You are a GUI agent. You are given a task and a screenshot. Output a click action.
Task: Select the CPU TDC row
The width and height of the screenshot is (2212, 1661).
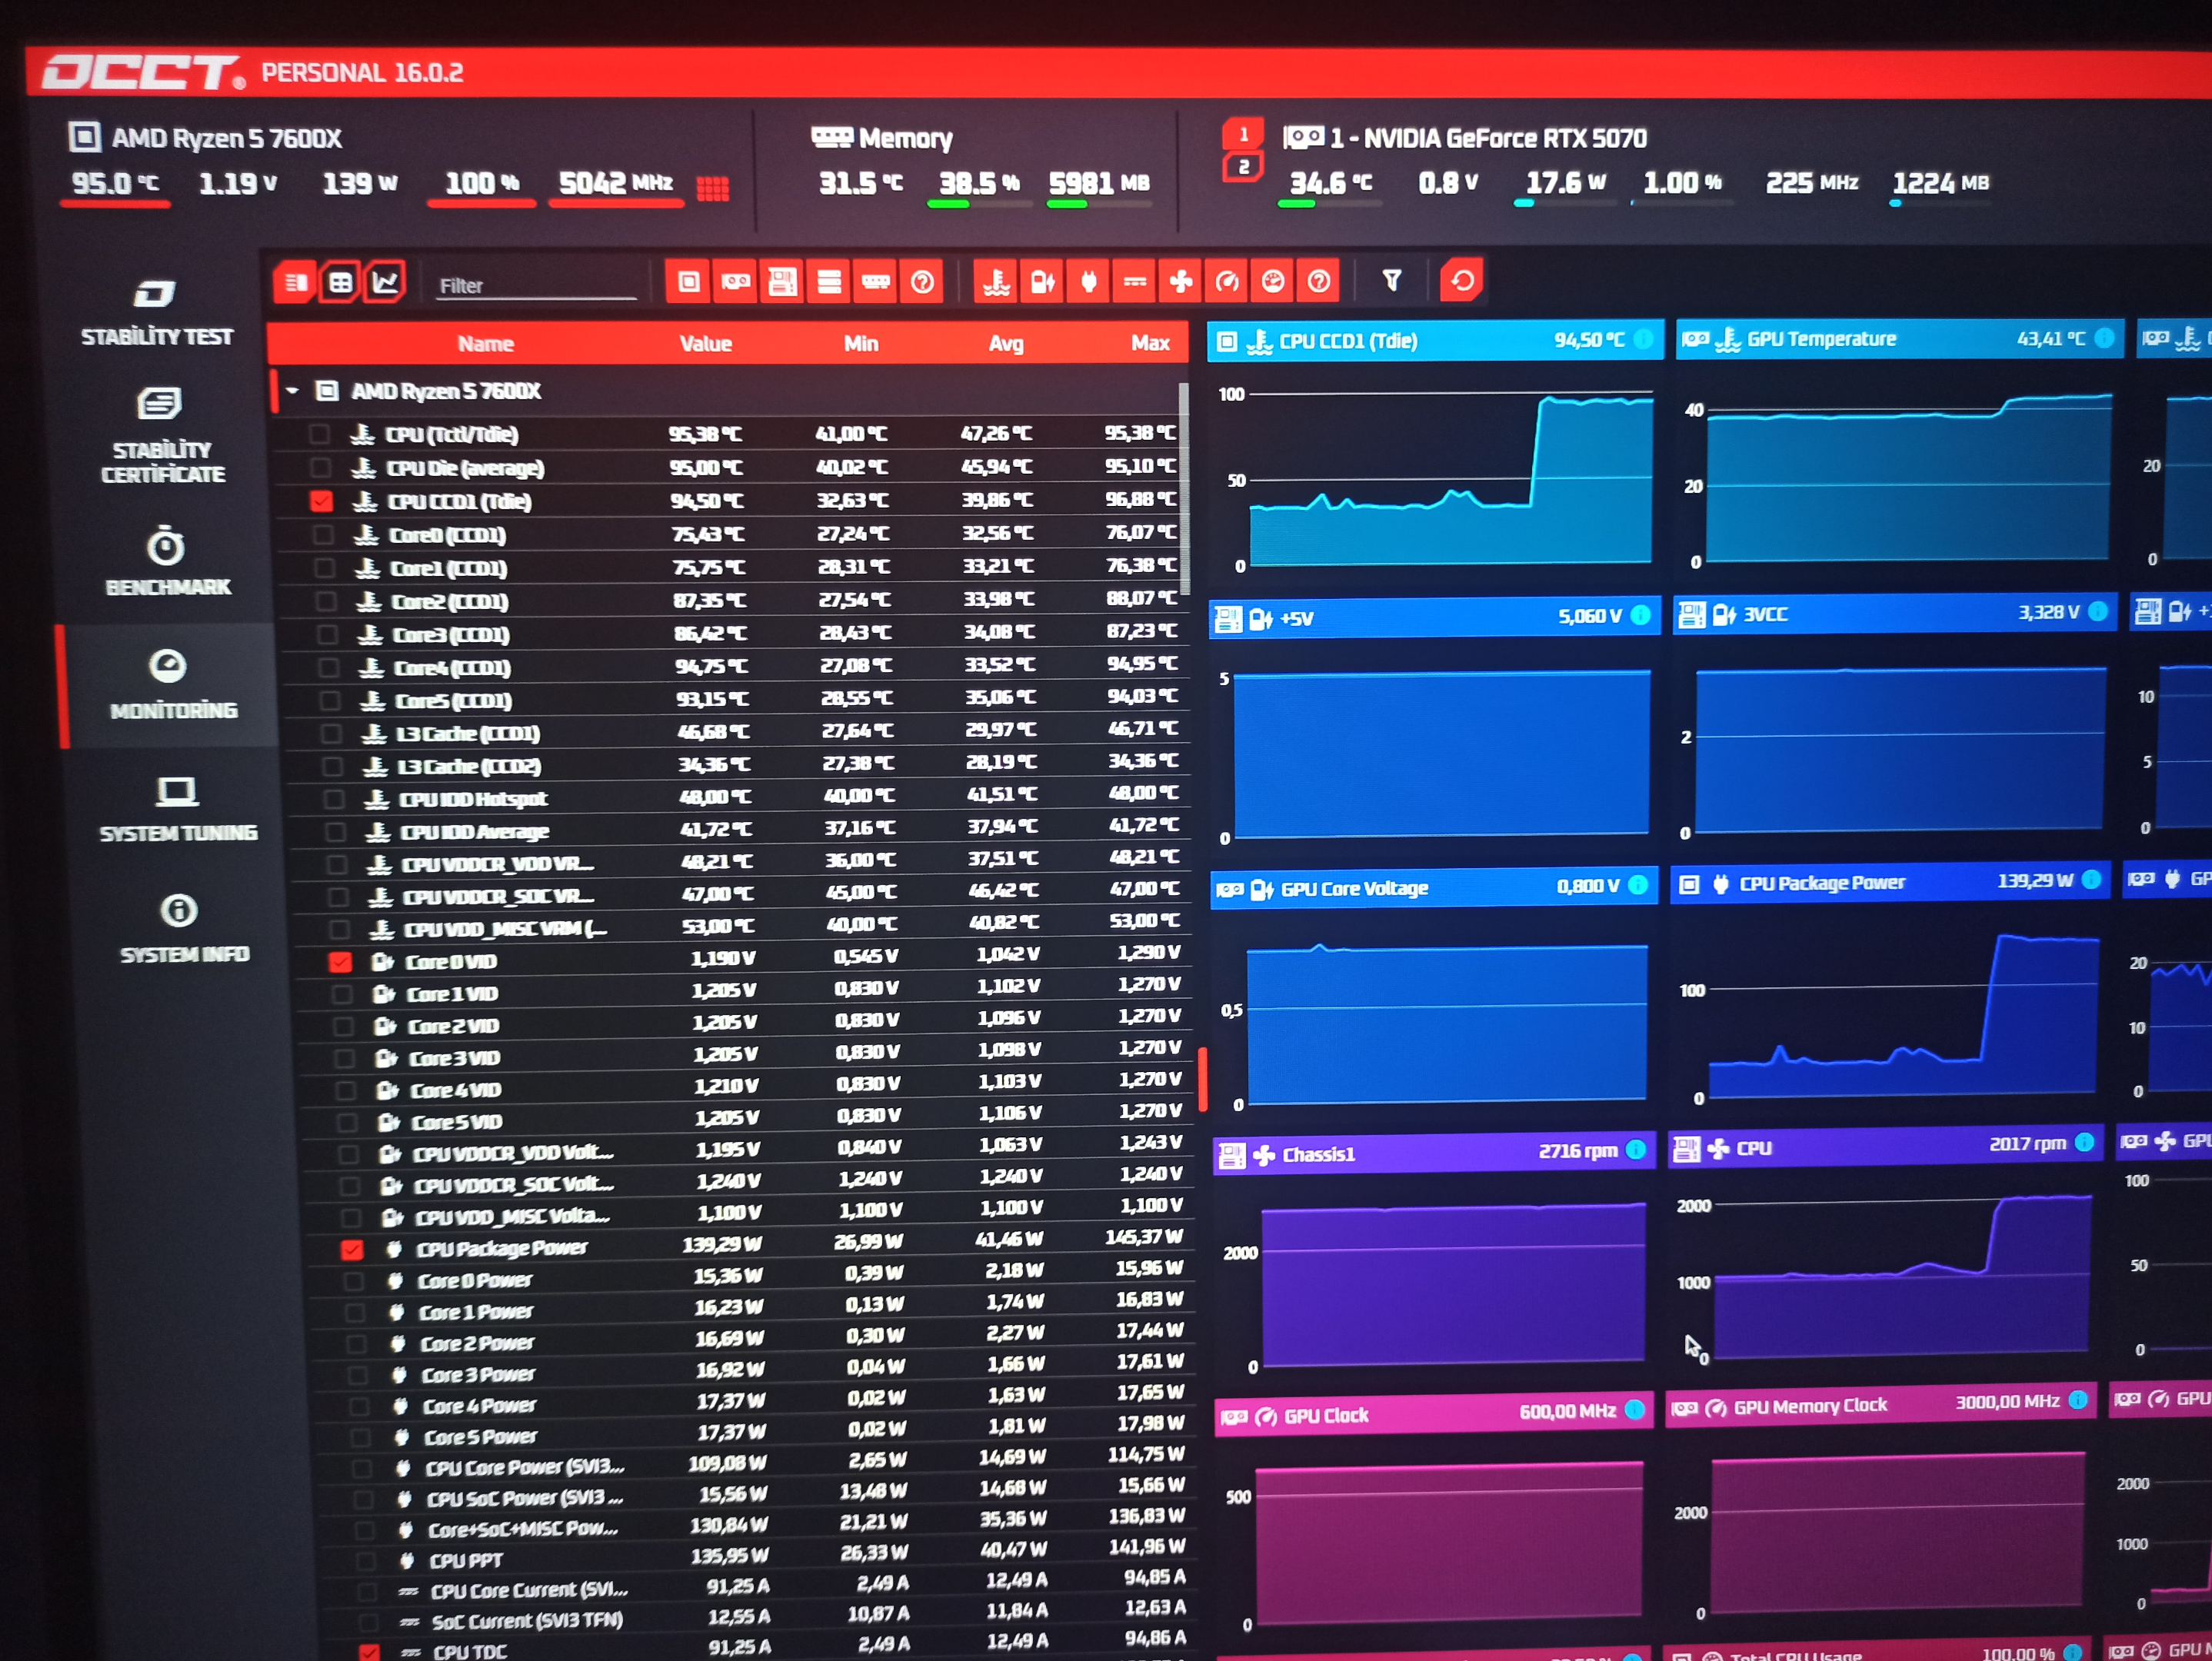(x=755, y=1648)
